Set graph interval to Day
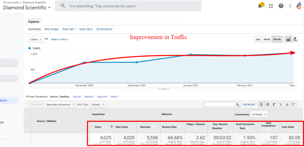This screenshot has width=304, height=147. pos(258,39)
